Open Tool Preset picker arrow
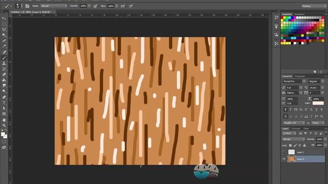This screenshot has width=328, height=184. 11,6
